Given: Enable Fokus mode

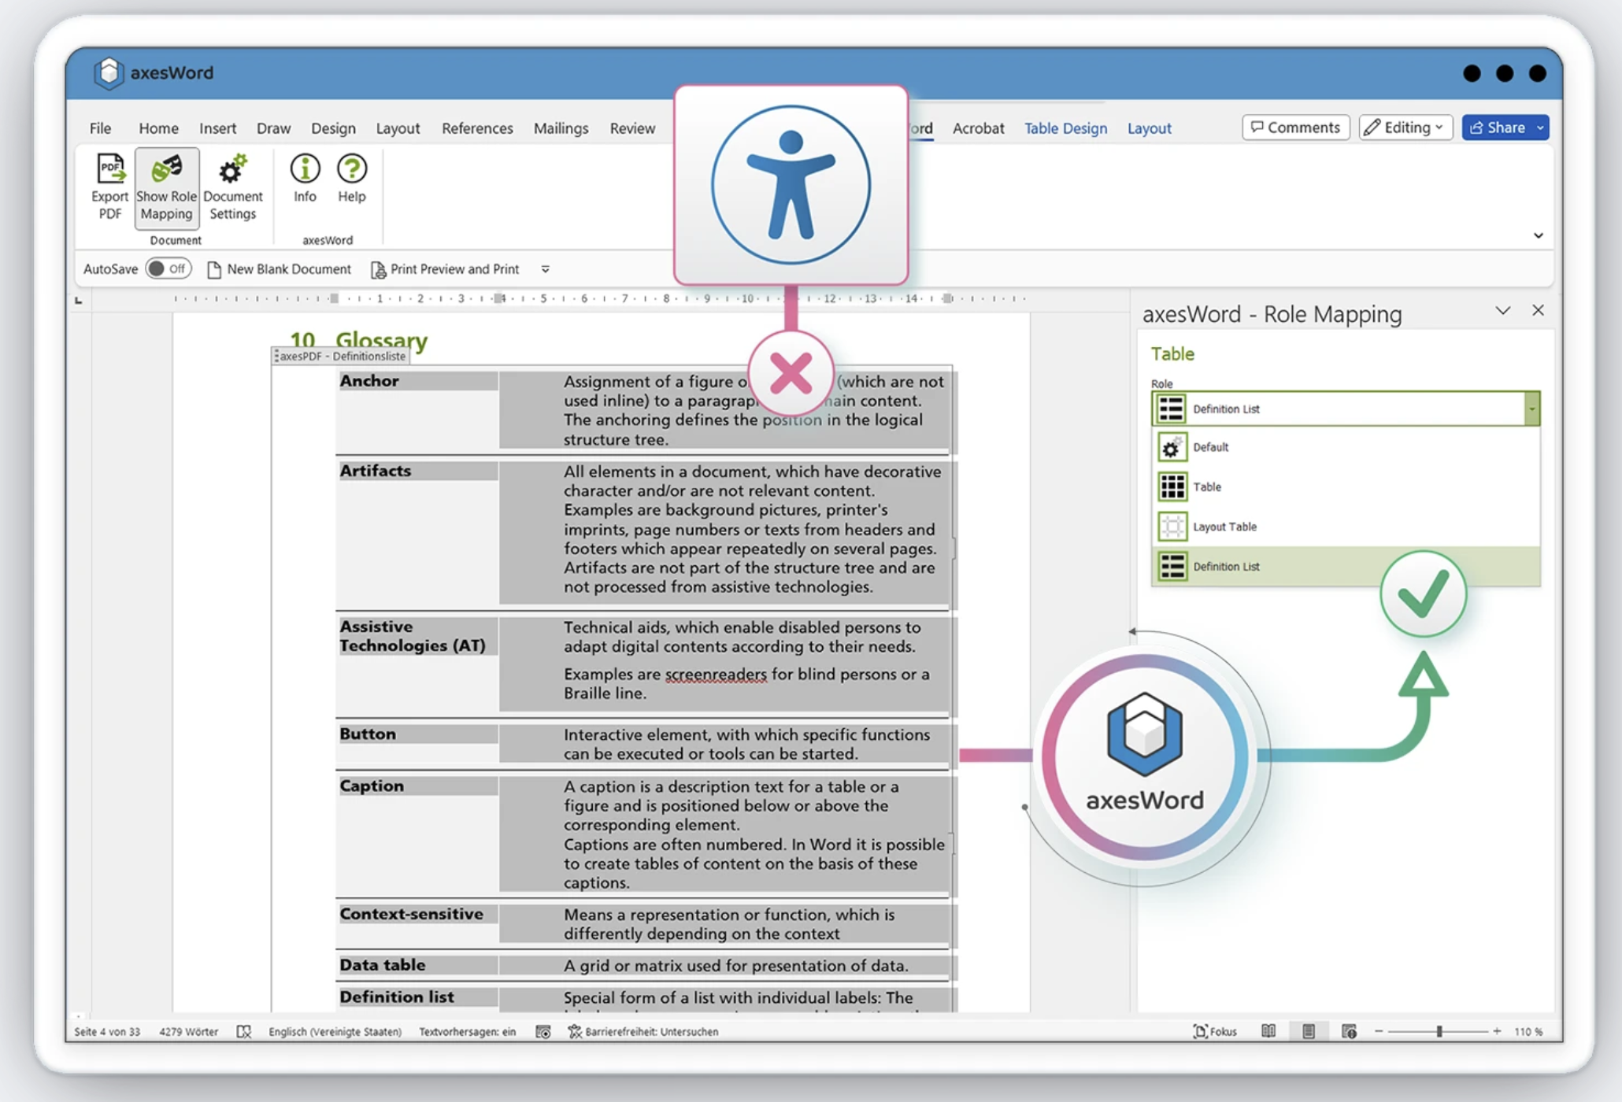Looking at the screenshot, I should [x=1215, y=1031].
